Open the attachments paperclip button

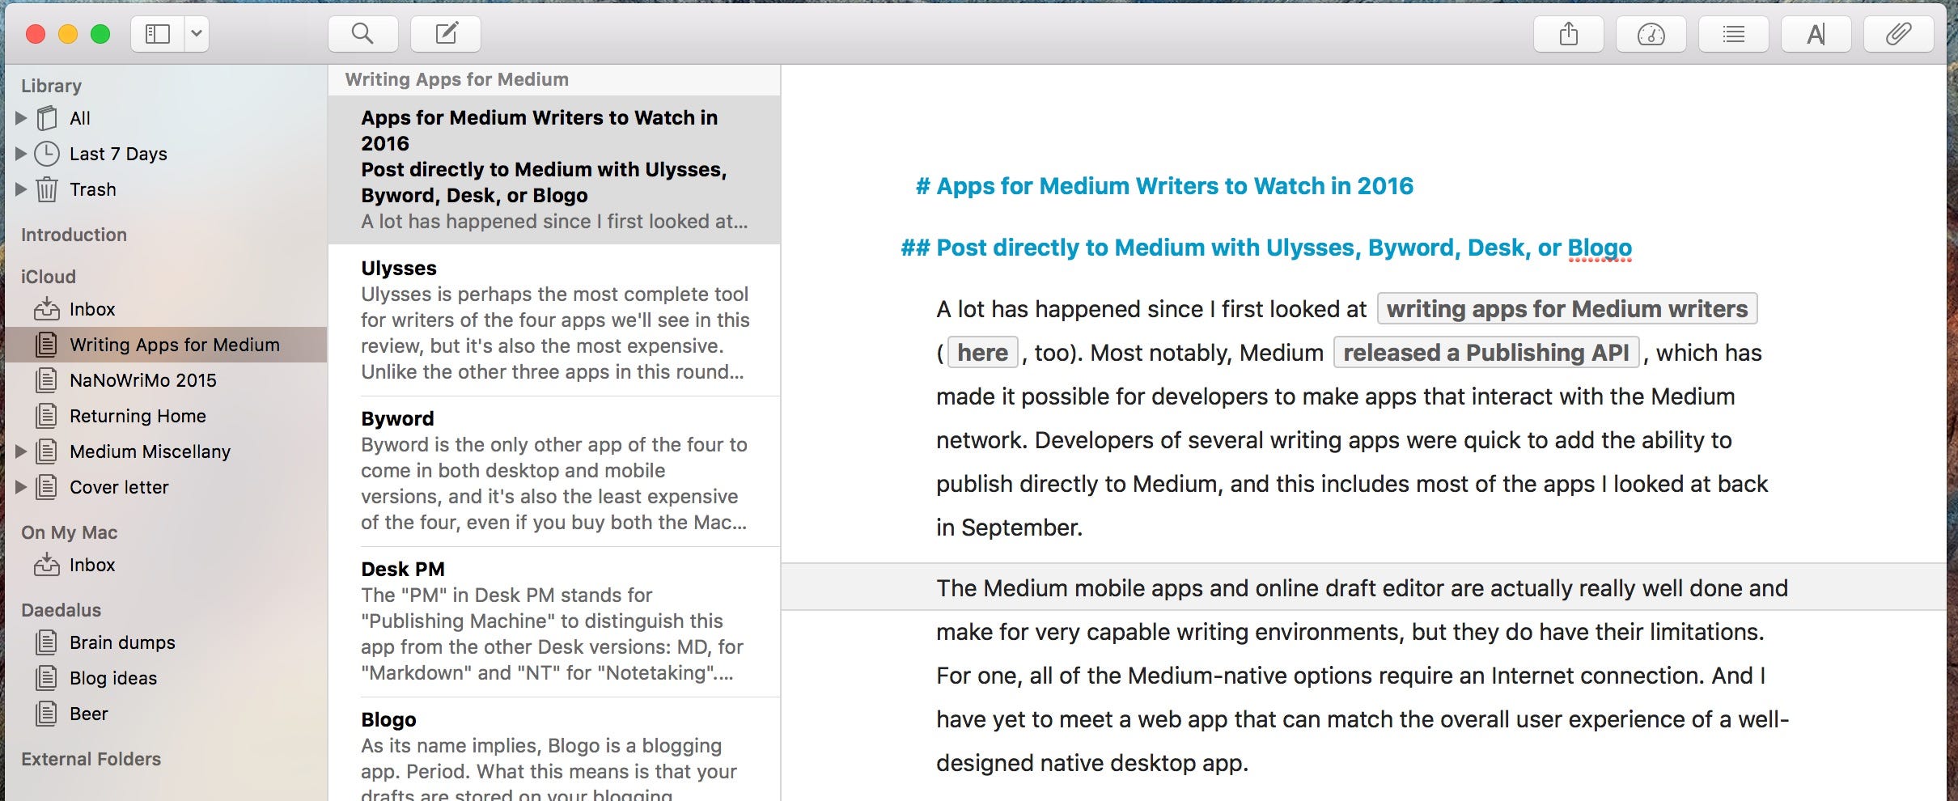tap(1898, 34)
